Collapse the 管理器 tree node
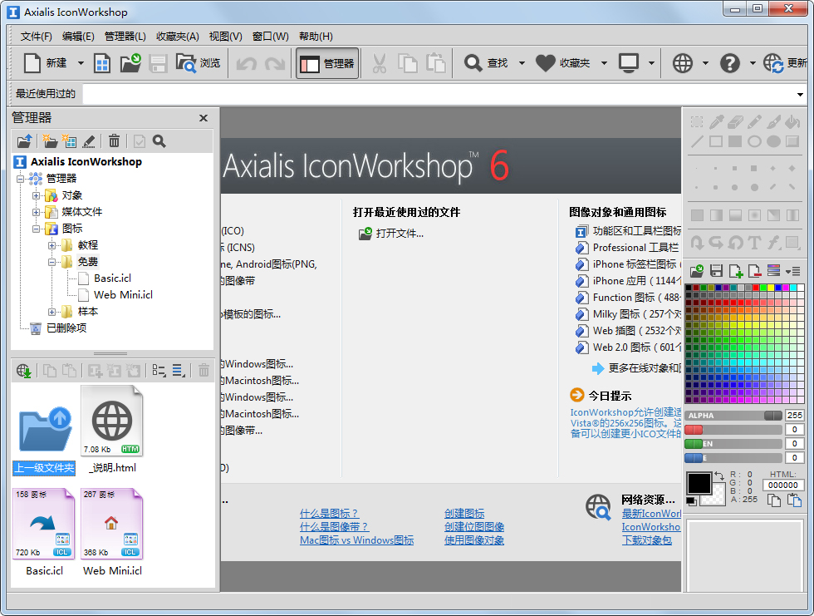 click(20, 180)
